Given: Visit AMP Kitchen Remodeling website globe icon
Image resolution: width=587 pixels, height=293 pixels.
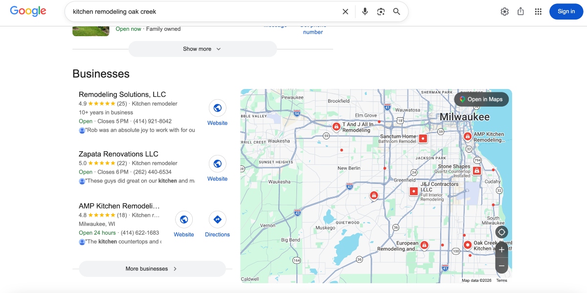Looking at the screenshot, I should pos(184,220).
